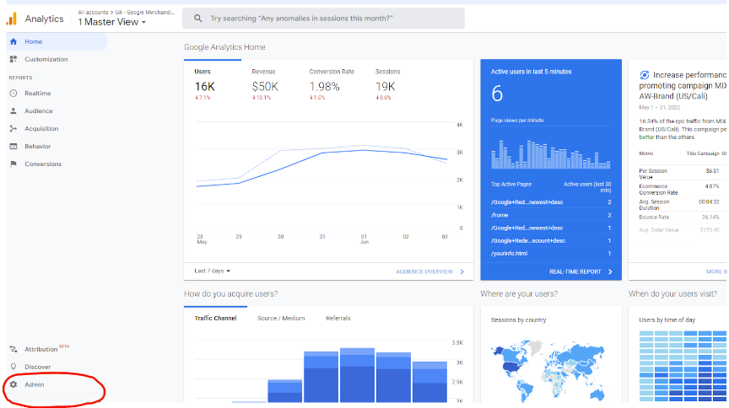Select the Conversion Rate metric tab
Screen dimensions: 729x408
[332, 83]
